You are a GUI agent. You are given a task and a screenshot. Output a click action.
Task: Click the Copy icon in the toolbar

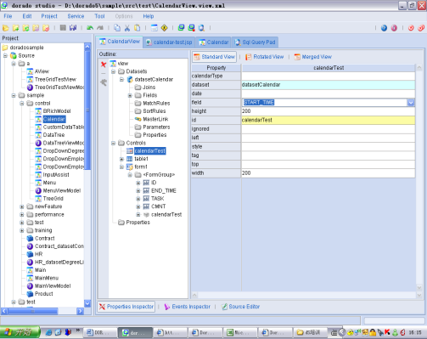click(x=117, y=28)
